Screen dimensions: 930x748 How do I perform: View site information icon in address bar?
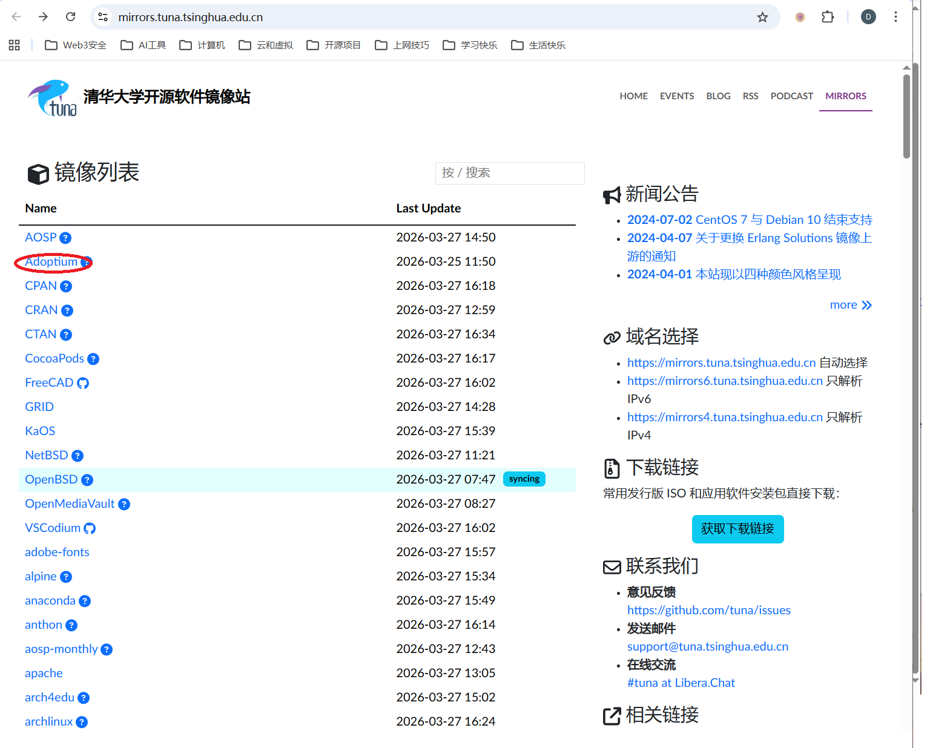(104, 17)
